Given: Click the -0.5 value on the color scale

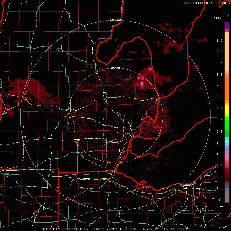Looking at the screenshot, I should tap(218, 177).
